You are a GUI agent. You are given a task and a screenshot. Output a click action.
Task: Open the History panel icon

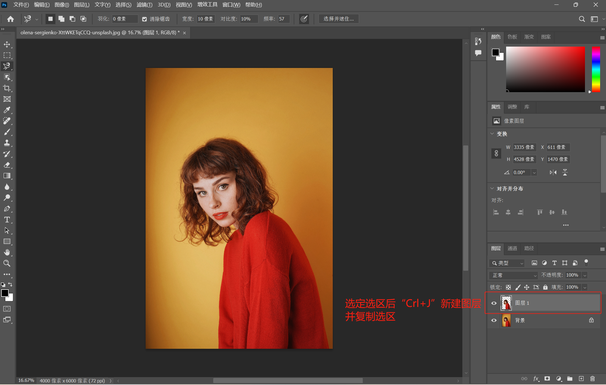(x=478, y=42)
